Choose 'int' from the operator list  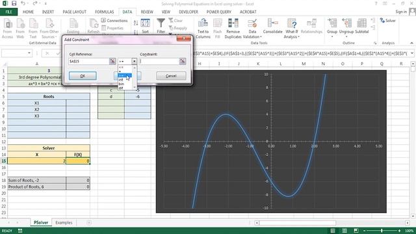(121, 79)
